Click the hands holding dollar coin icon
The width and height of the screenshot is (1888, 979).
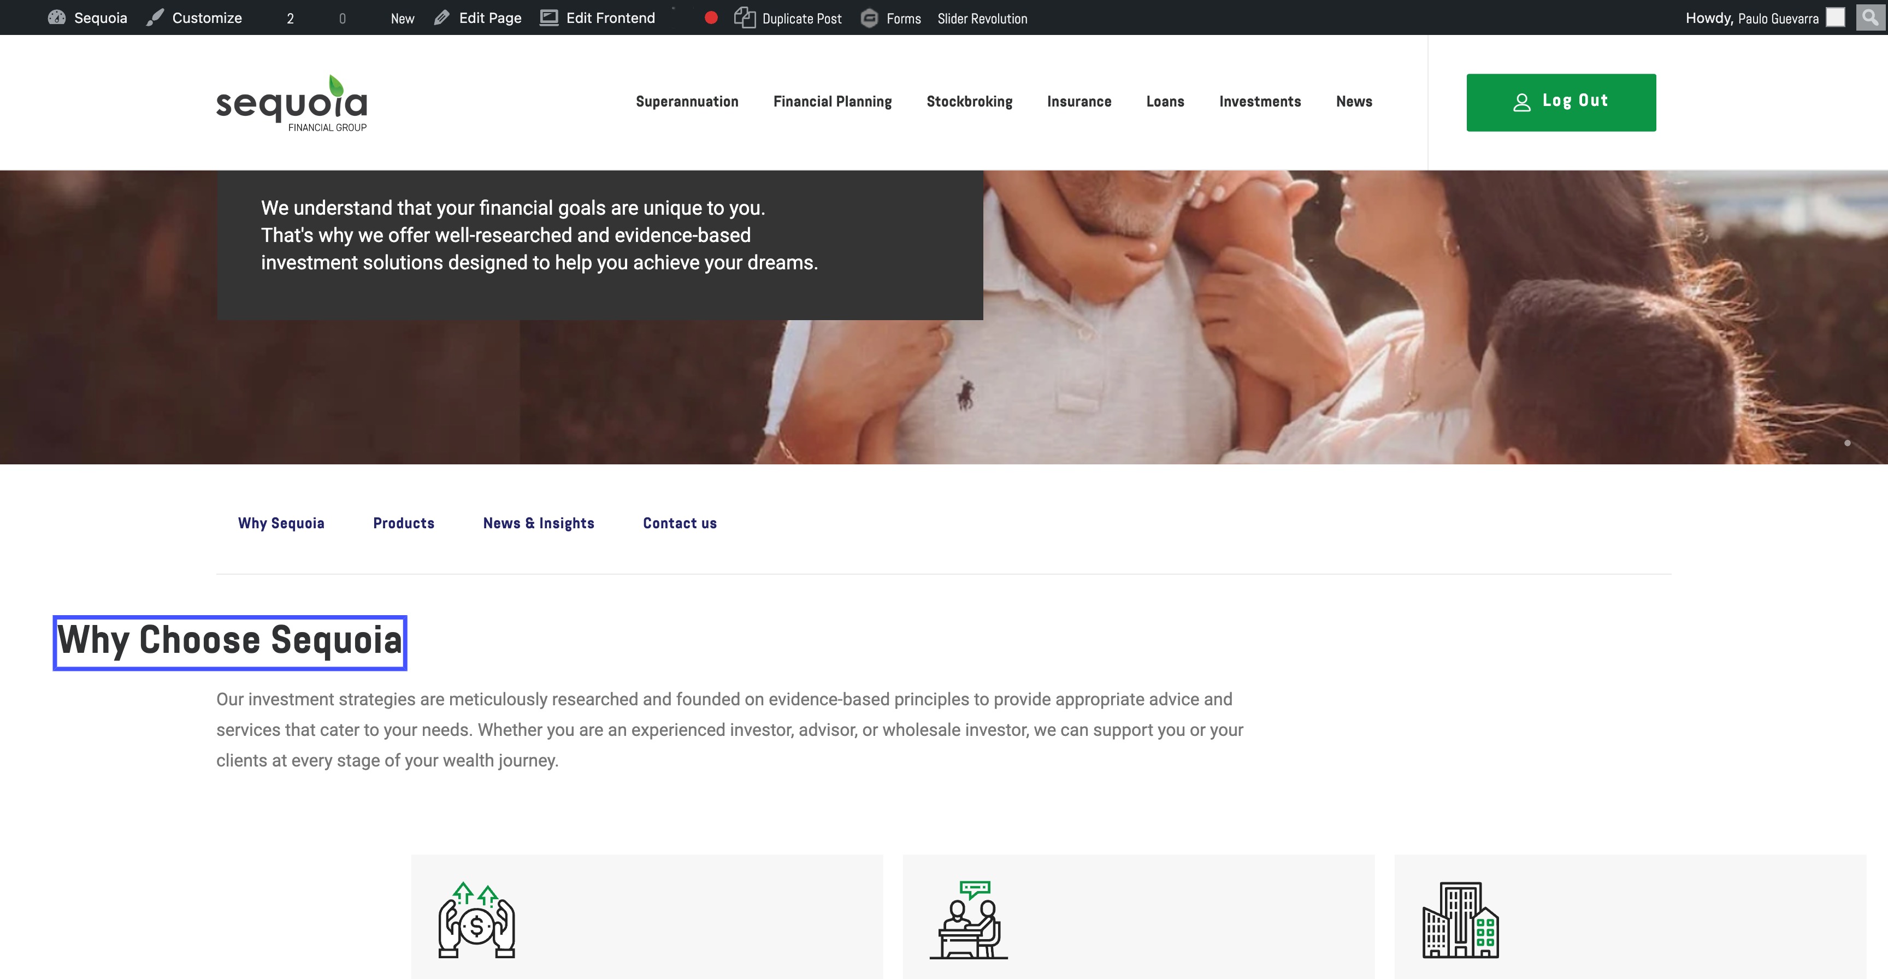[476, 921]
